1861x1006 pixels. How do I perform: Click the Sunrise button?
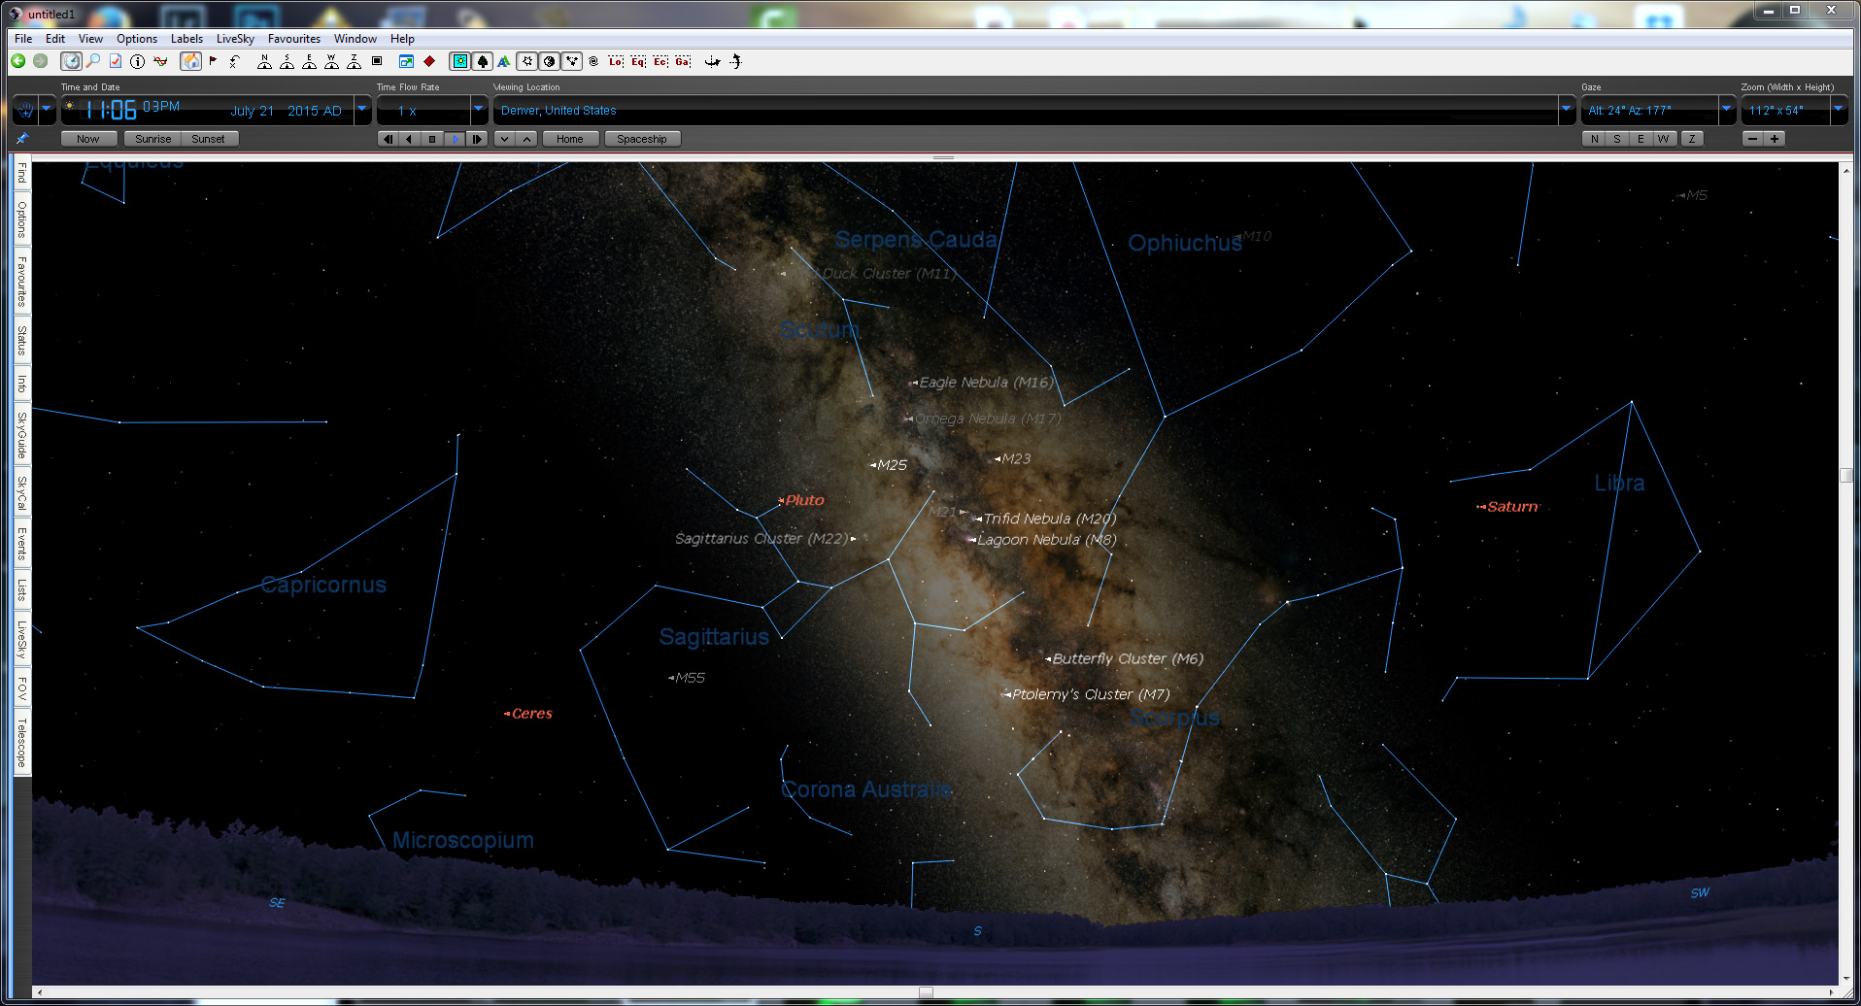pyautogui.click(x=152, y=139)
